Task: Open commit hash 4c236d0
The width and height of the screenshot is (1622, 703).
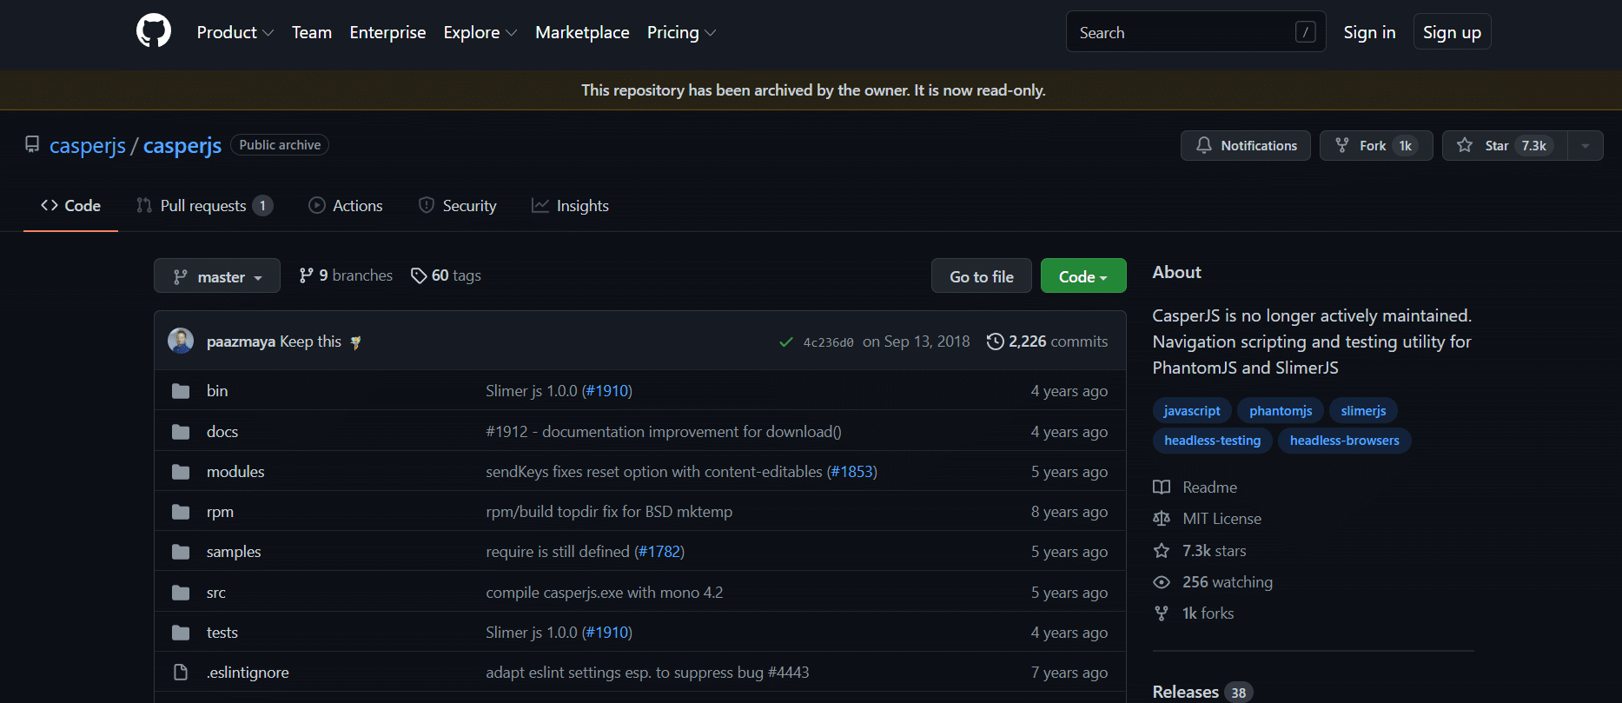Action: 828,342
